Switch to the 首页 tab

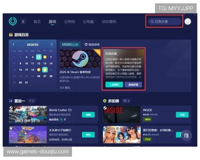[x=37, y=22]
